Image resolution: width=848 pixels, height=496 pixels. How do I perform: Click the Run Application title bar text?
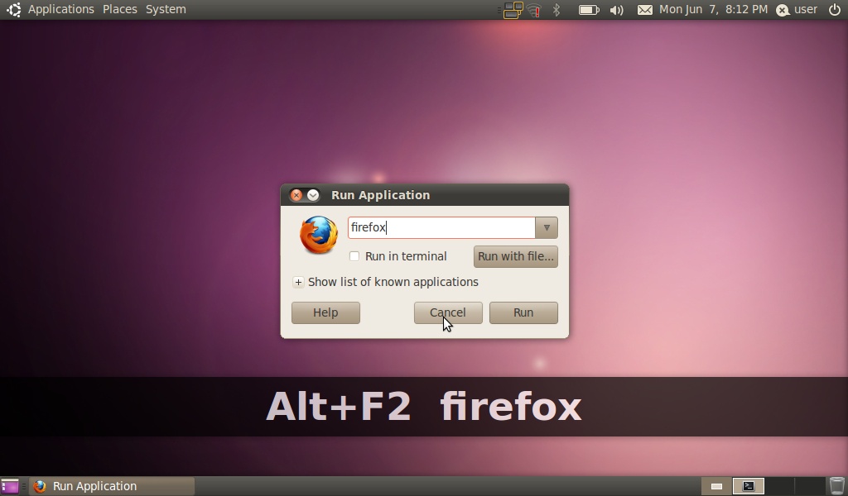(x=381, y=195)
